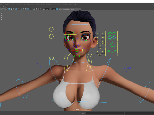Select the green chin arc control

(x=77, y=56)
